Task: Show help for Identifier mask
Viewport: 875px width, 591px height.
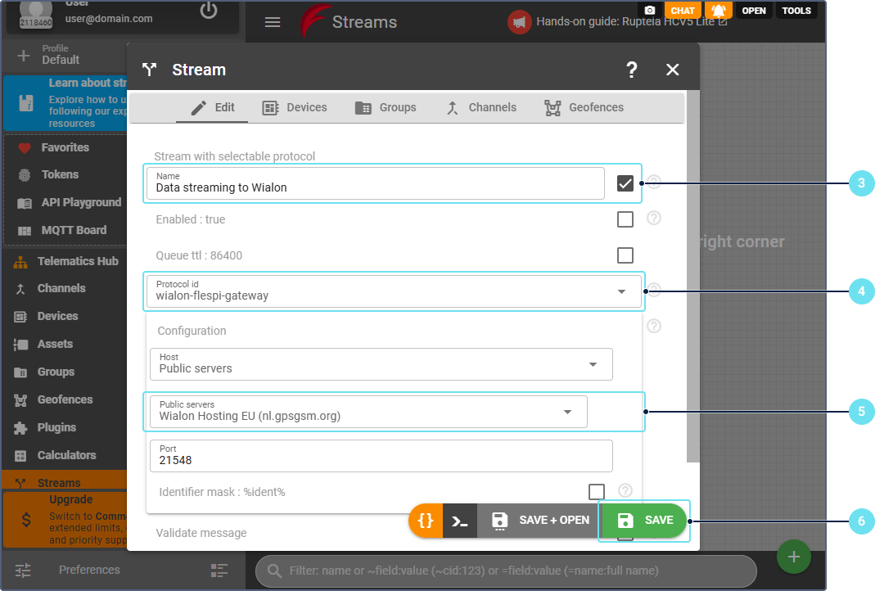Action: coord(625,490)
